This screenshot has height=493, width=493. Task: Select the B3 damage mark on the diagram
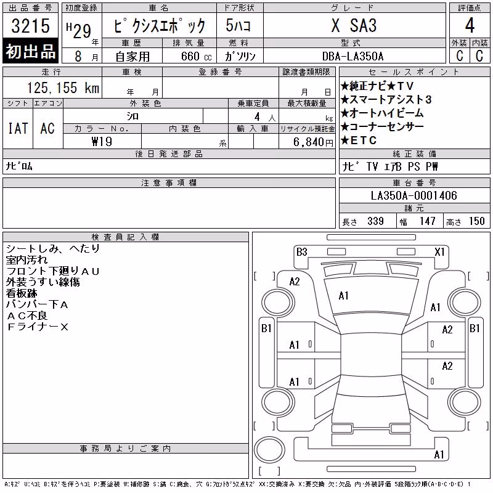301,252
